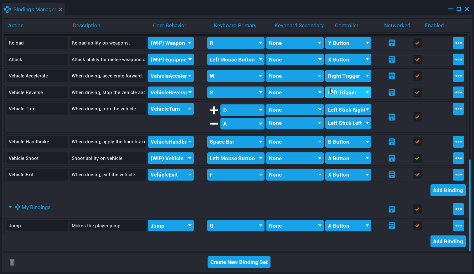474x274 pixels.
Task: Select the Bindings Manager tab
Action: (x=34, y=9)
